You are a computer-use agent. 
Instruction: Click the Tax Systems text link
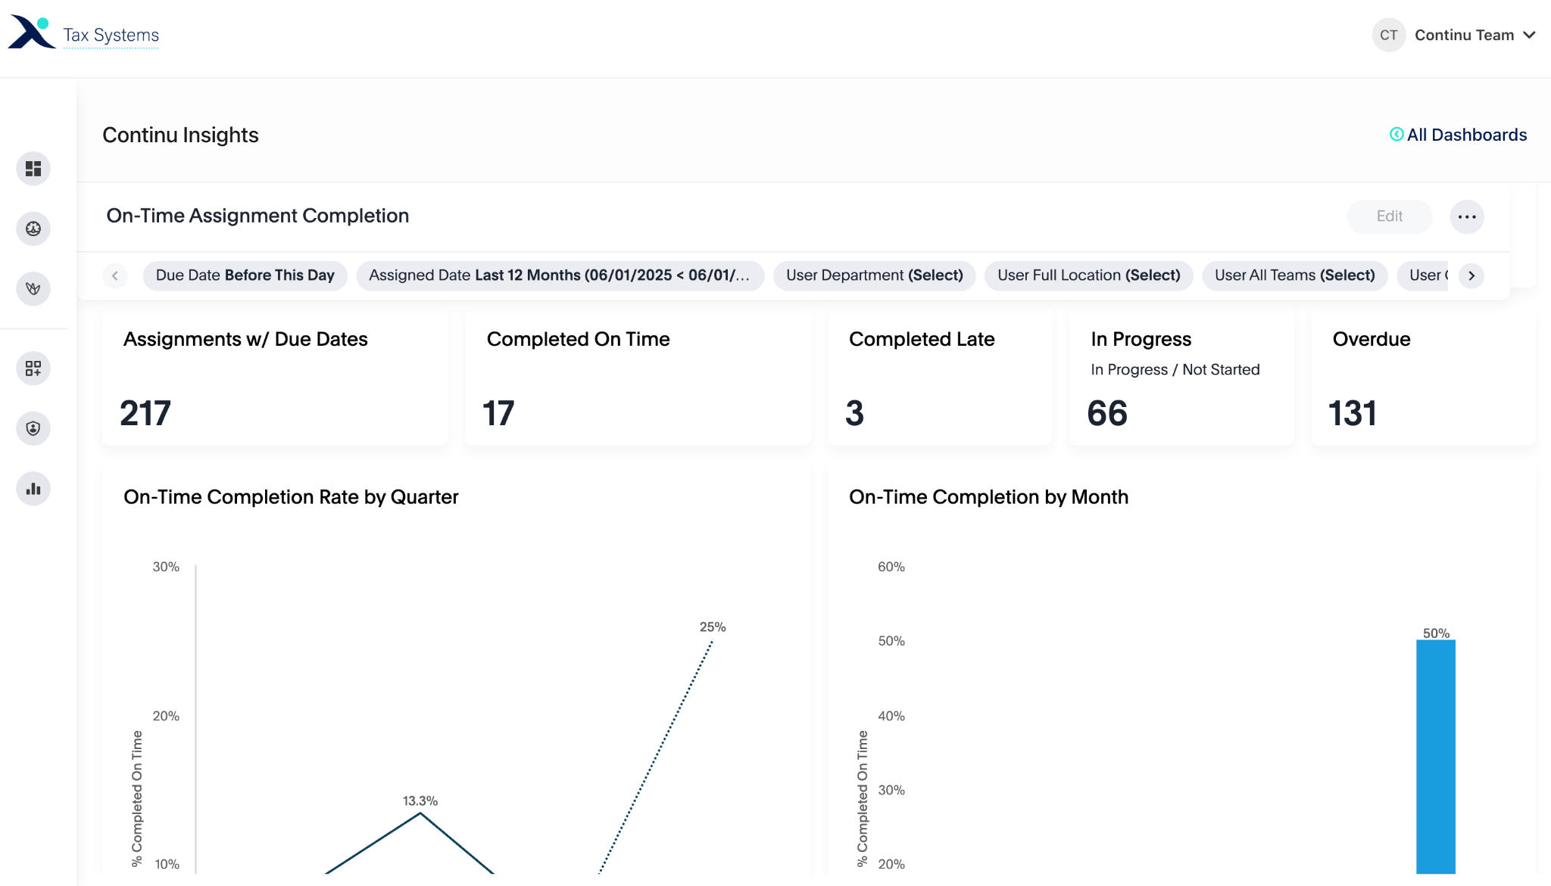(x=111, y=36)
